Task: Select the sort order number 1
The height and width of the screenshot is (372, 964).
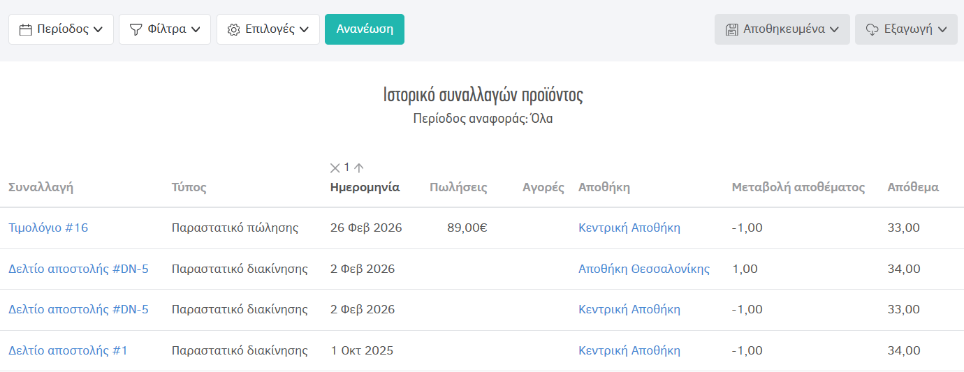Action: (347, 168)
